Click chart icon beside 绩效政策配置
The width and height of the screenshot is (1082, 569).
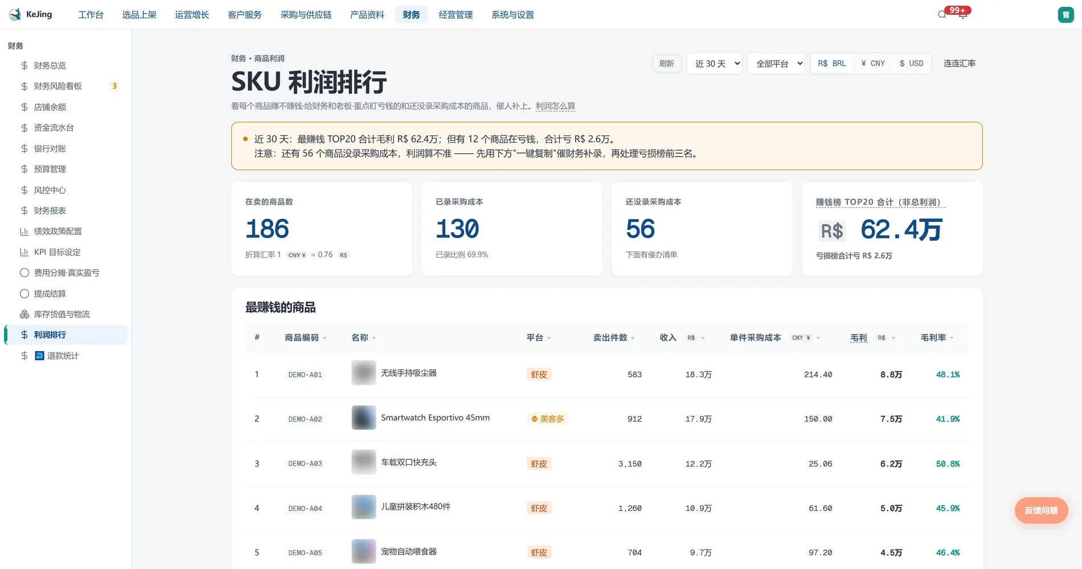tap(24, 231)
